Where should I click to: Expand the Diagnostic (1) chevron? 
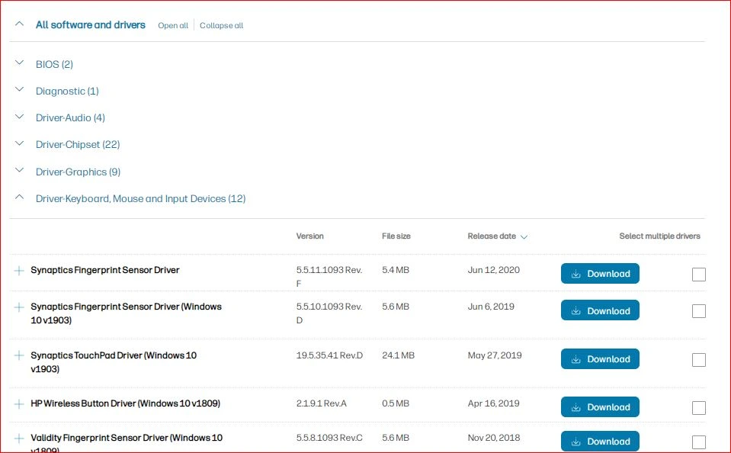click(19, 89)
